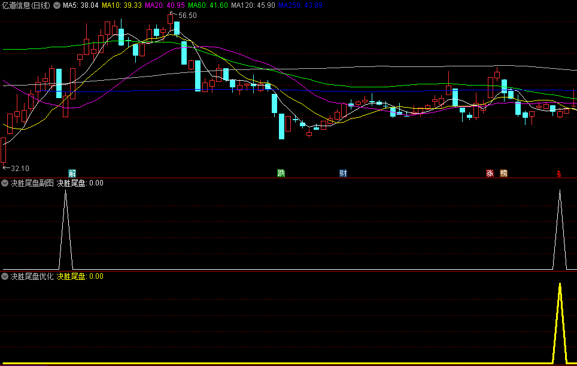Screen dimensions: 577x366
Task: Select the MA60: 41.60 value label
Action: [x=208, y=5]
